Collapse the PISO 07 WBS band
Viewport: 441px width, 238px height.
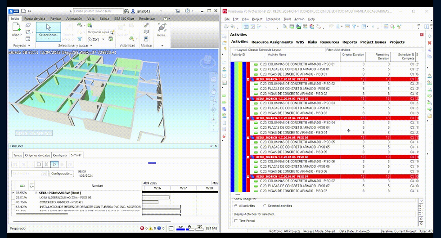pyautogui.click(x=248, y=176)
